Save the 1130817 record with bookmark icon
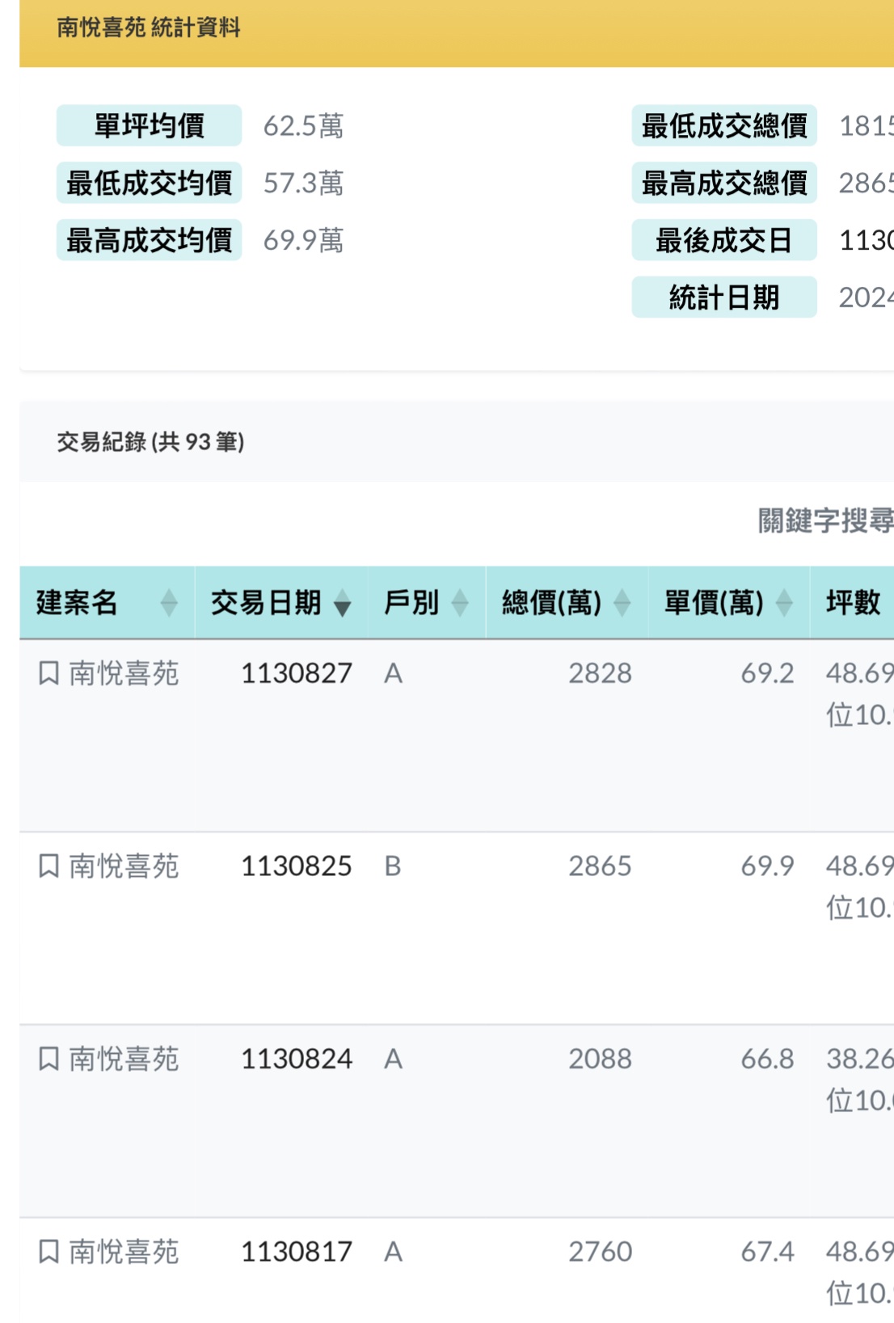 48,1251
